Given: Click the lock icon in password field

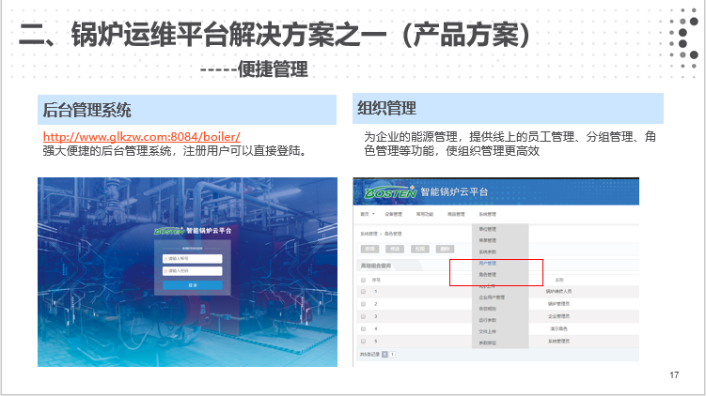Looking at the screenshot, I should coord(166,270).
